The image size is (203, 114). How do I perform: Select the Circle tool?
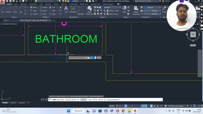[x=15, y=9]
